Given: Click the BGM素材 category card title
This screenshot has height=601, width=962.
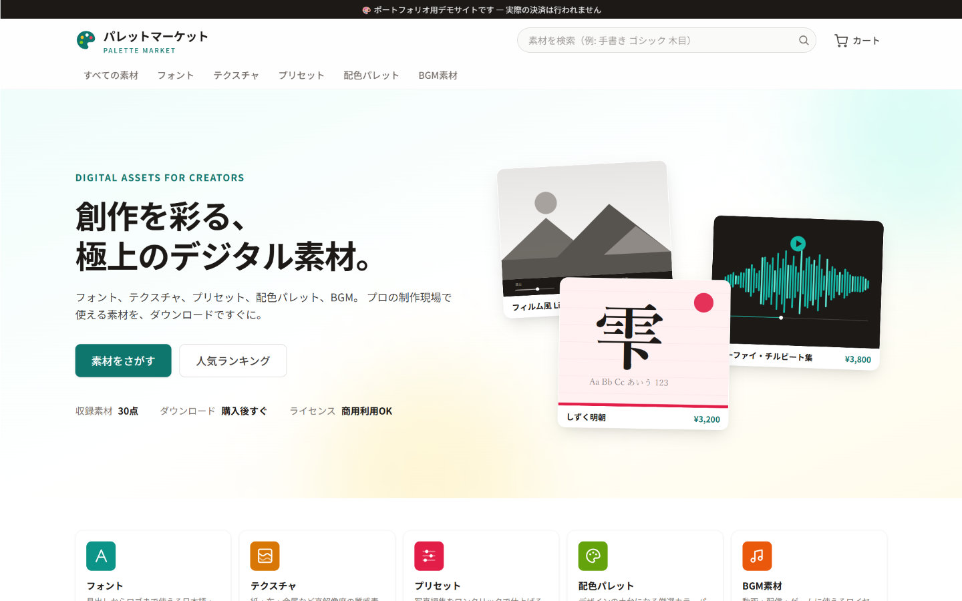Looking at the screenshot, I should pos(762,586).
